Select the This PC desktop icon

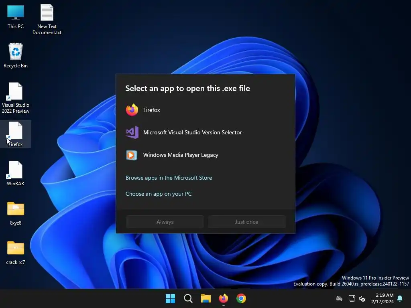point(16,16)
